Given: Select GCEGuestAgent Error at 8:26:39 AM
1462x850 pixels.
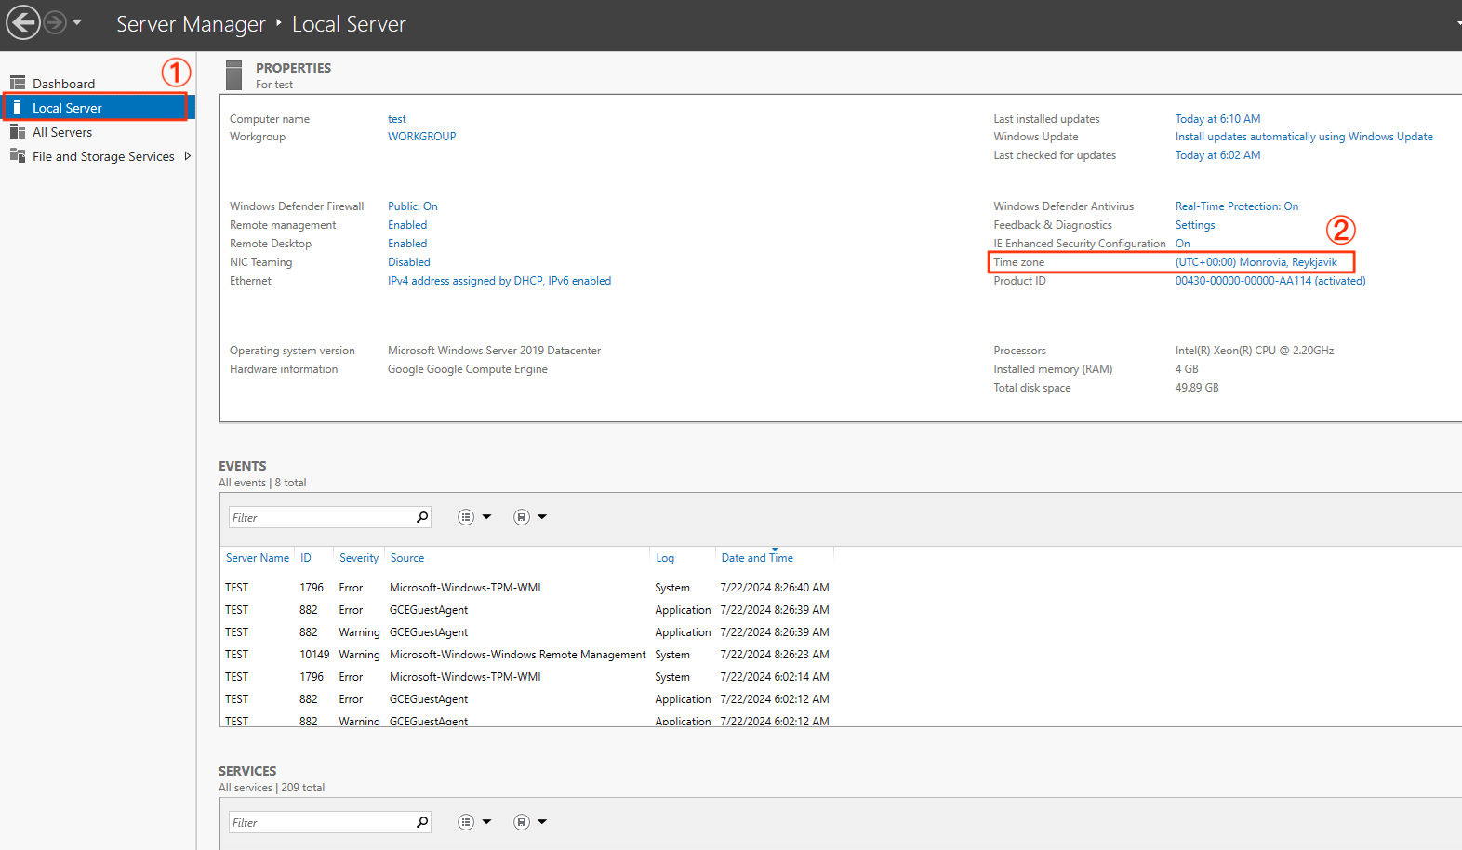Looking at the screenshot, I should pos(527,610).
